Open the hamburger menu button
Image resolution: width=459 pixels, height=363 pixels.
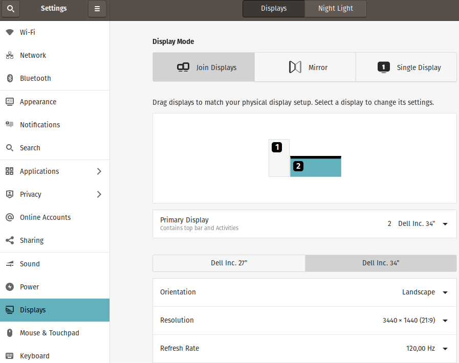pyautogui.click(x=97, y=9)
